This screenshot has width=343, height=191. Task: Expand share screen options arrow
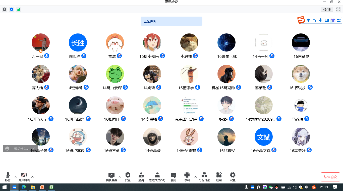(120, 177)
